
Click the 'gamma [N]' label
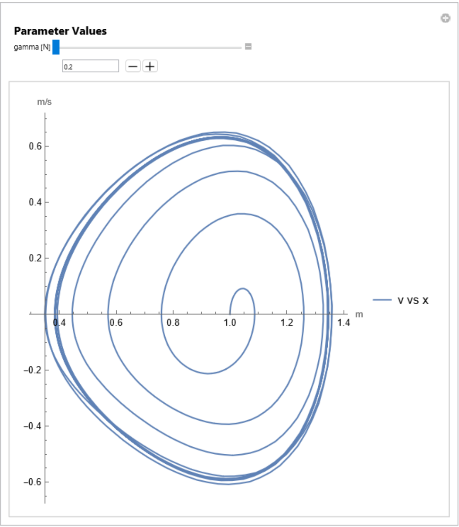[x=32, y=47]
